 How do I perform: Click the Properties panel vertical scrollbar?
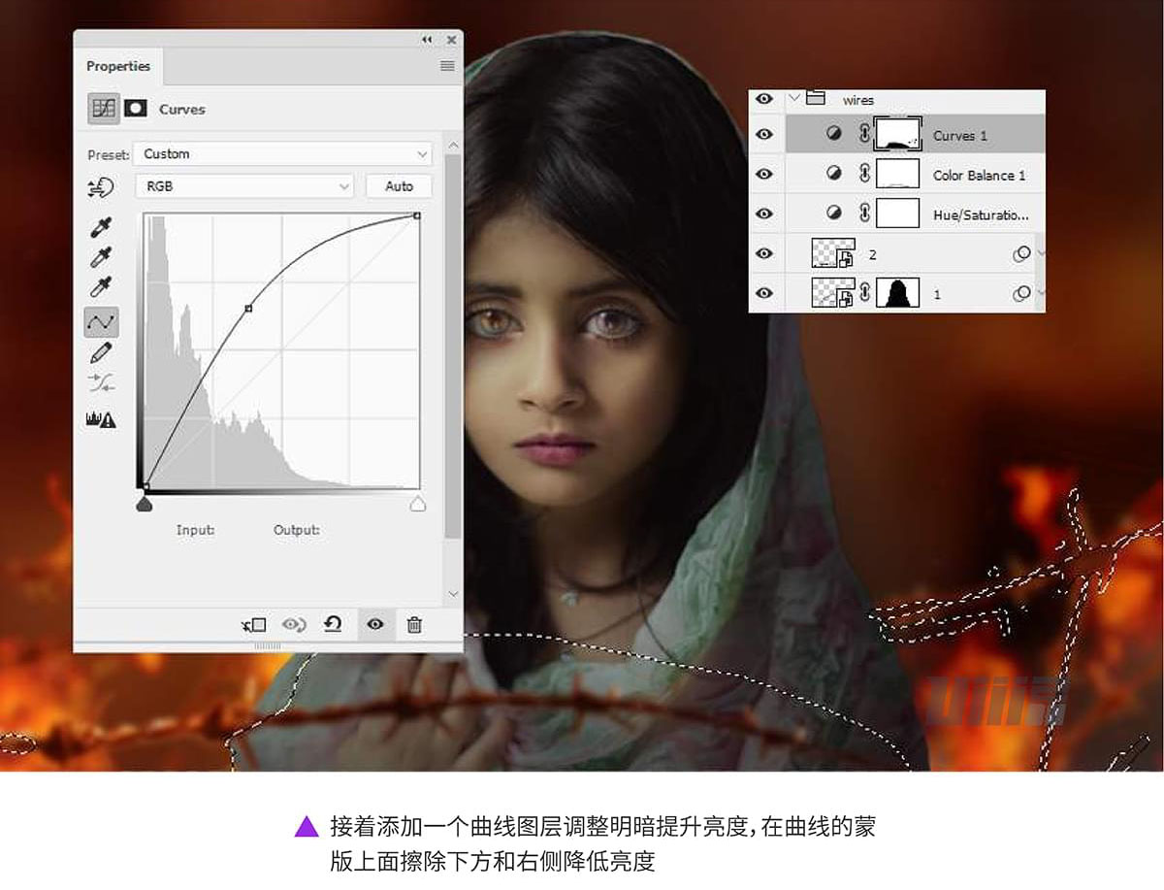click(452, 345)
